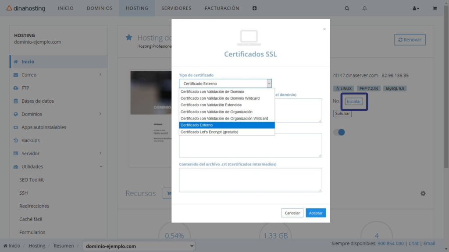449x252 pixels.
Task: Open the search function in top bar
Action: [x=346, y=8]
